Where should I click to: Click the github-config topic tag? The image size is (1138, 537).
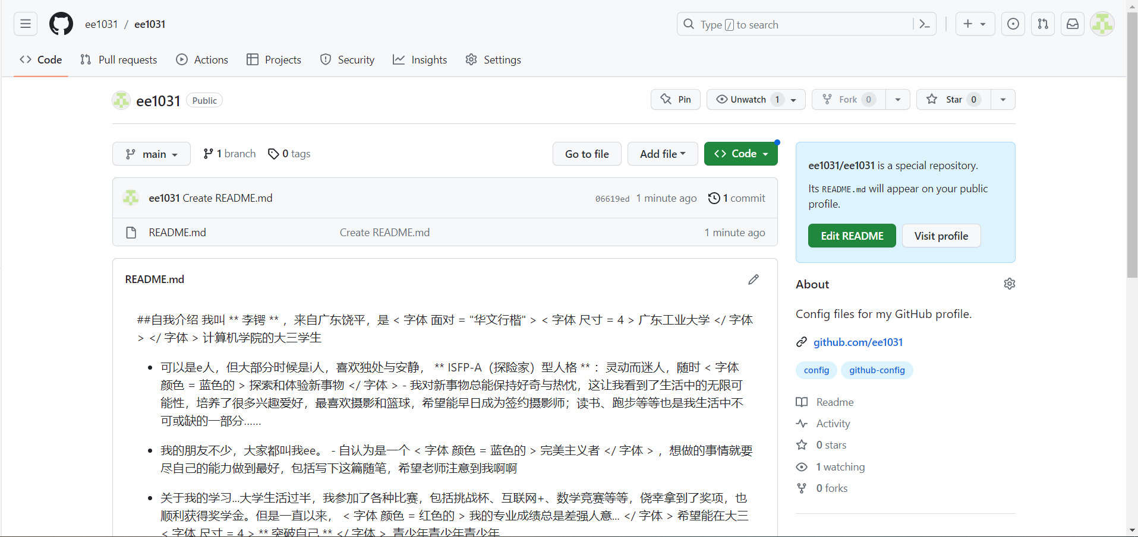[x=877, y=370]
